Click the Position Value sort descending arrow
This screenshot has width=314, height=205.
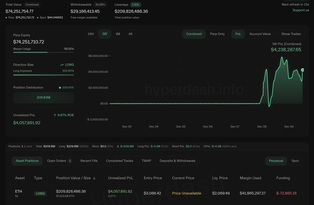(x=94, y=178)
